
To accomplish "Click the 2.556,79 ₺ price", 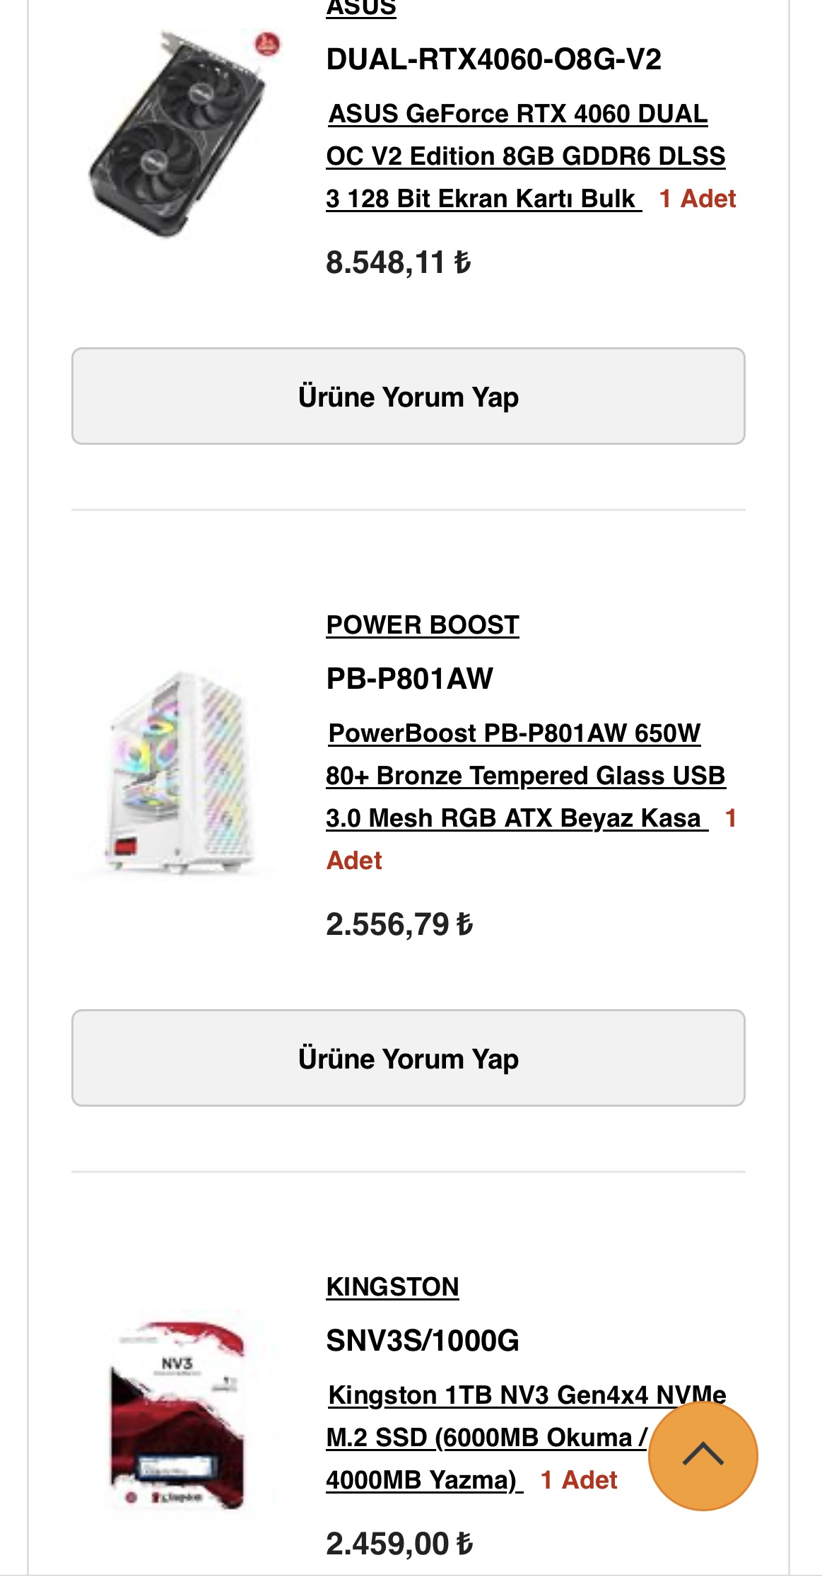I will 399,924.
